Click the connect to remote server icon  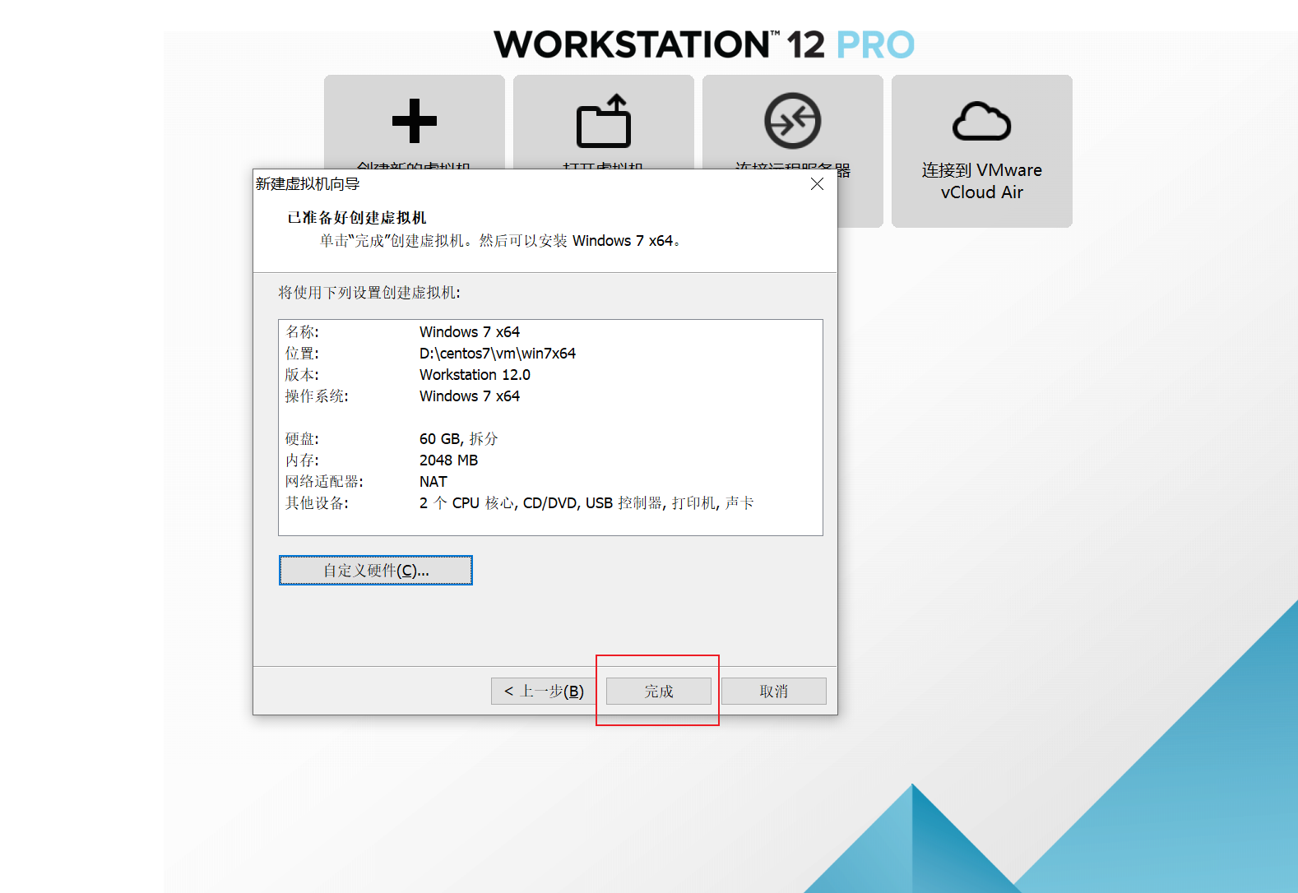click(x=792, y=121)
